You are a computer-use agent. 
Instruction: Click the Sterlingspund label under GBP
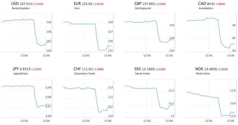pyautogui.click(x=143, y=8)
